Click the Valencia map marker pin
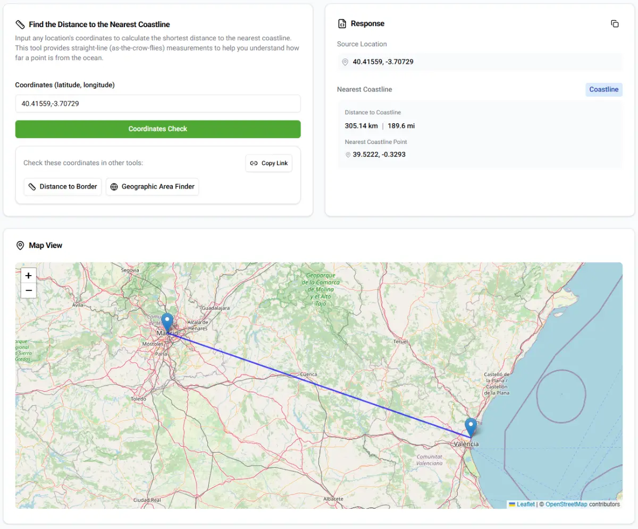Viewport: 638px width, 529px height. point(471,427)
